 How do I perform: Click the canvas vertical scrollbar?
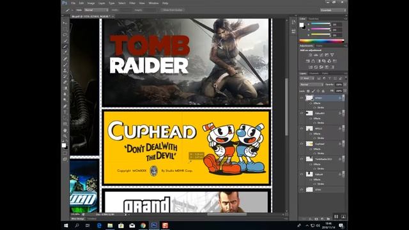[x=287, y=107]
